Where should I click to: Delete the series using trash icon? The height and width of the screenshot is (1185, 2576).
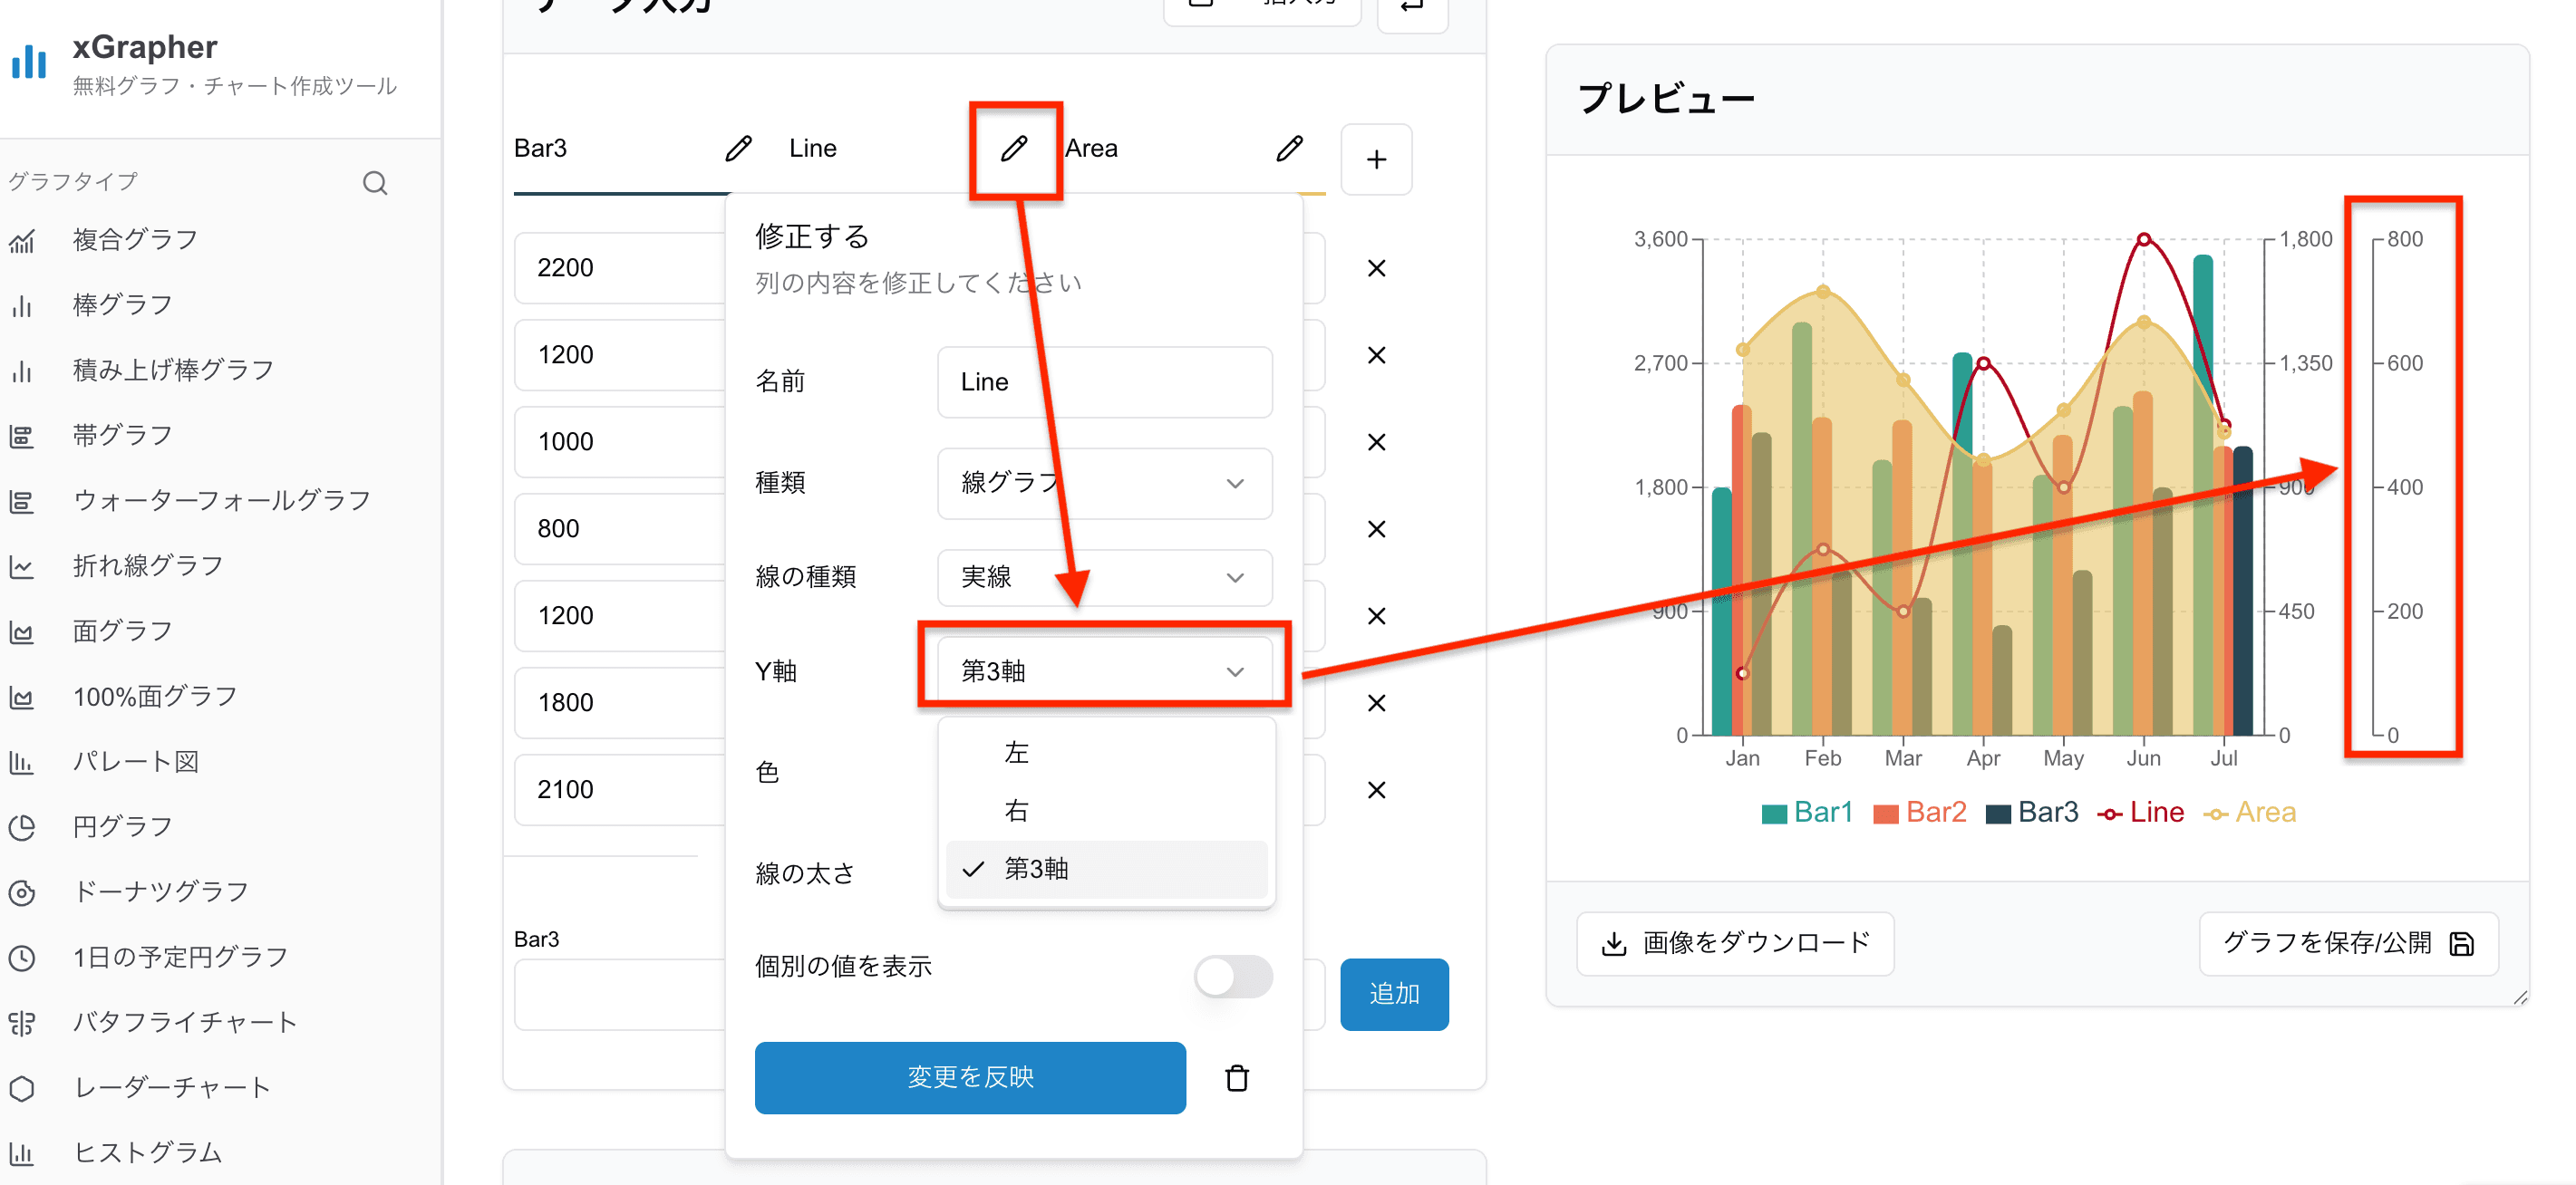(x=1236, y=1078)
